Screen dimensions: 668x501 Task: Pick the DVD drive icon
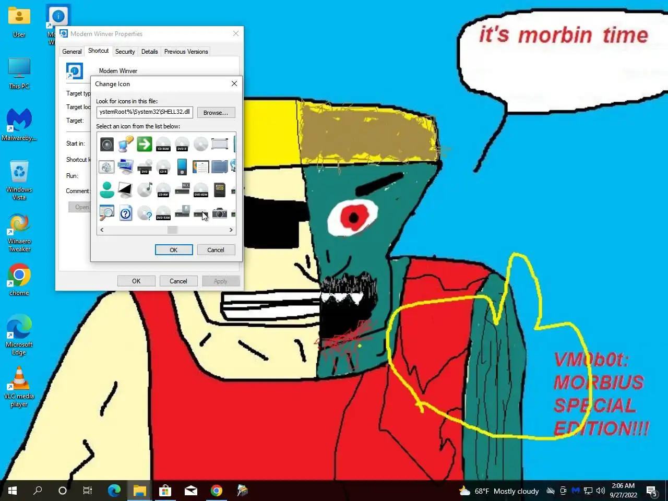pos(145,167)
